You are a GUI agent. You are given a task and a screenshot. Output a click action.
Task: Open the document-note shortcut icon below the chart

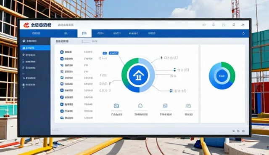(x=188, y=106)
